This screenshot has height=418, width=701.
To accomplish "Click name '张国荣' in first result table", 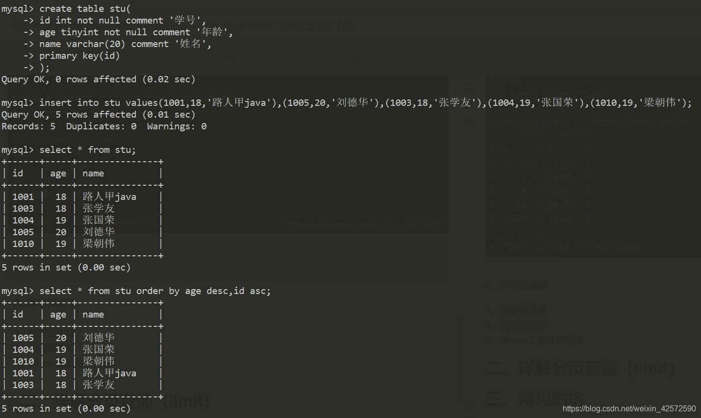I will point(99,221).
